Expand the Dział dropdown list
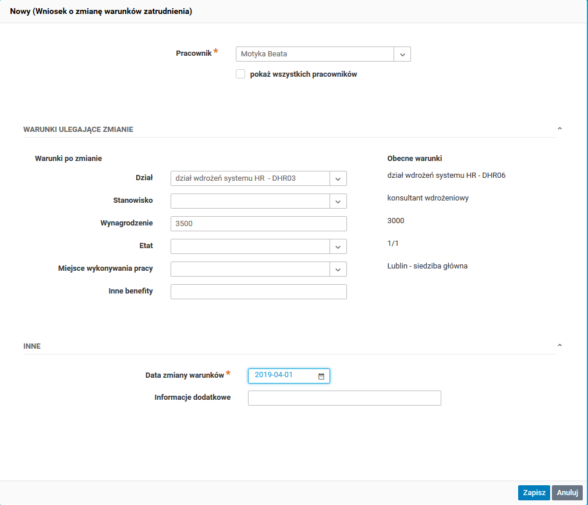 tap(338, 178)
